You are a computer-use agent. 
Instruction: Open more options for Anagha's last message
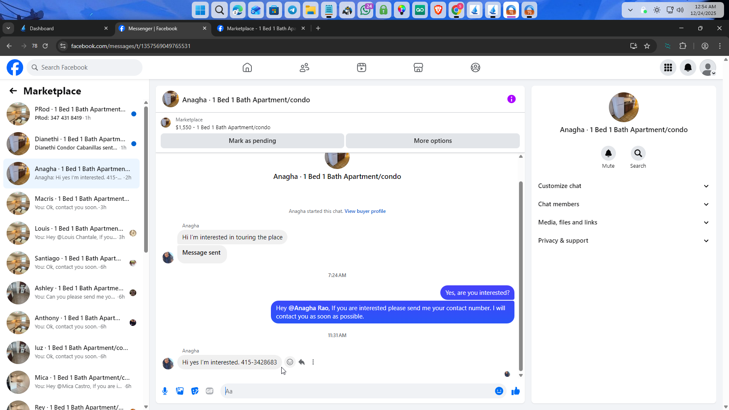click(x=313, y=362)
